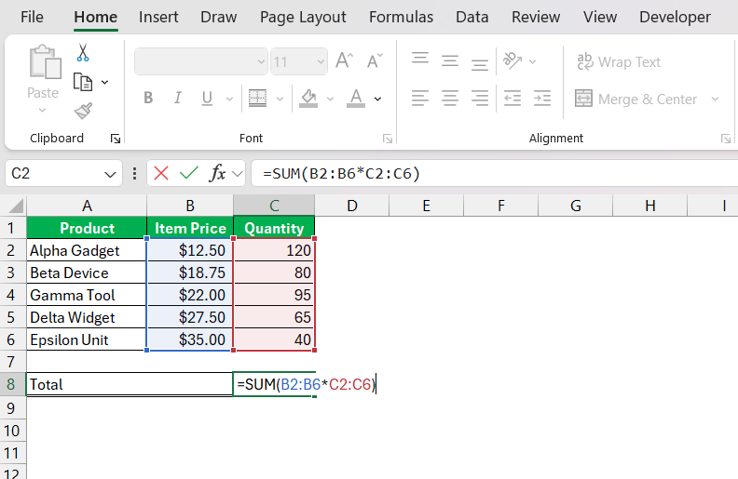This screenshot has height=479, width=738.
Task: Open the Review tab
Action: tap(536, 18)
